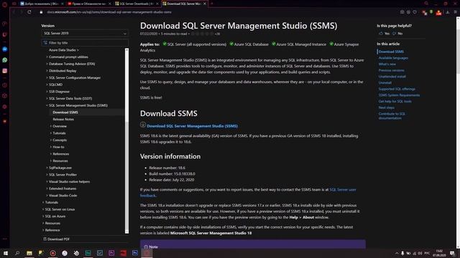Screen dimensions: 460x258
Task: Collapse SQL Server Management Studio (SSMS) node
Action: 47,105
